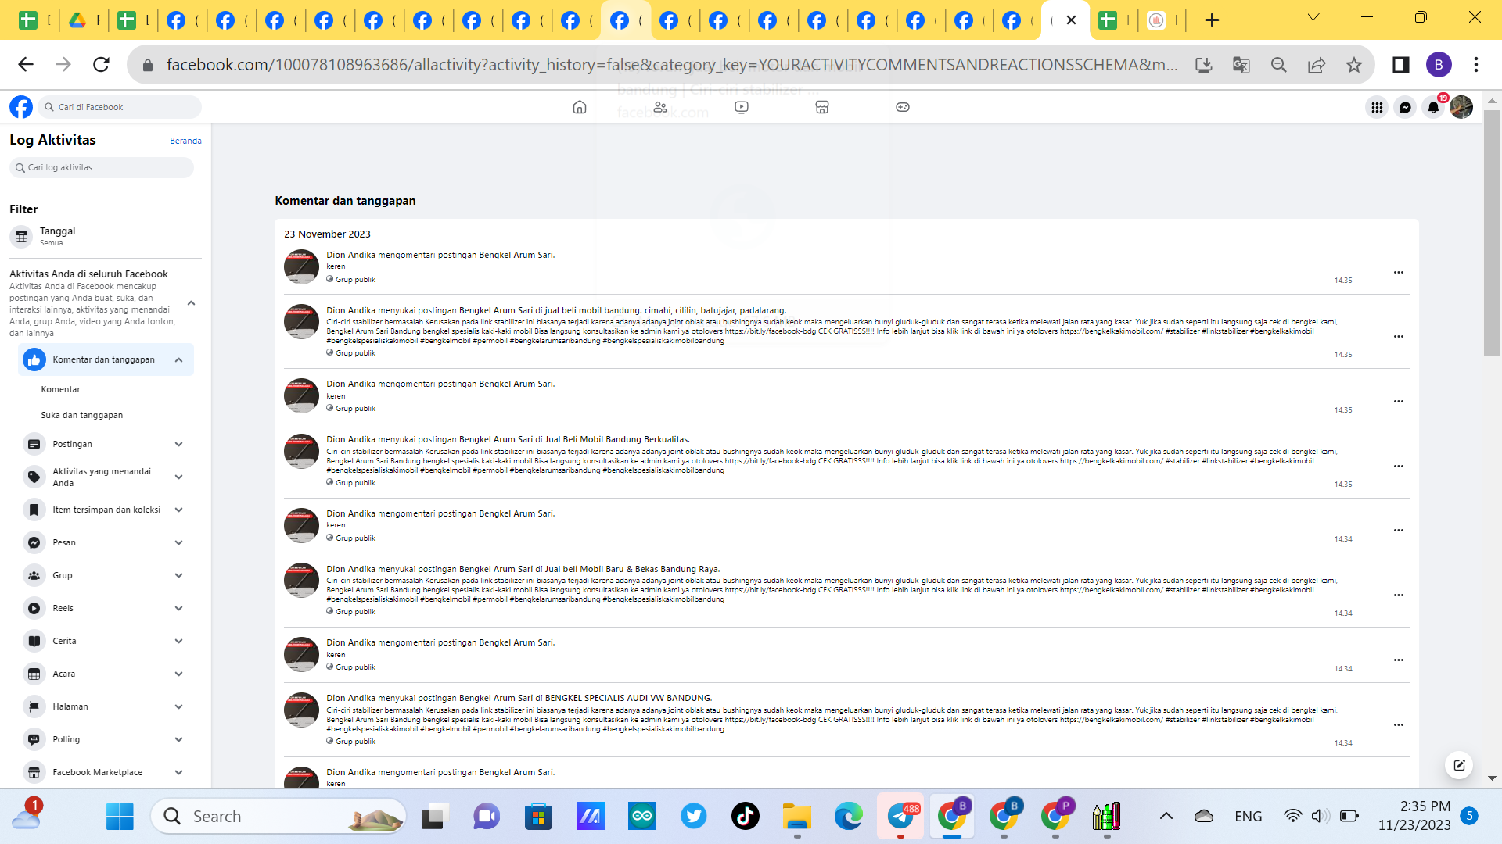Open Microsoft Edge from the taskbar
The image size is (1502, 844).
pos(849,817)
